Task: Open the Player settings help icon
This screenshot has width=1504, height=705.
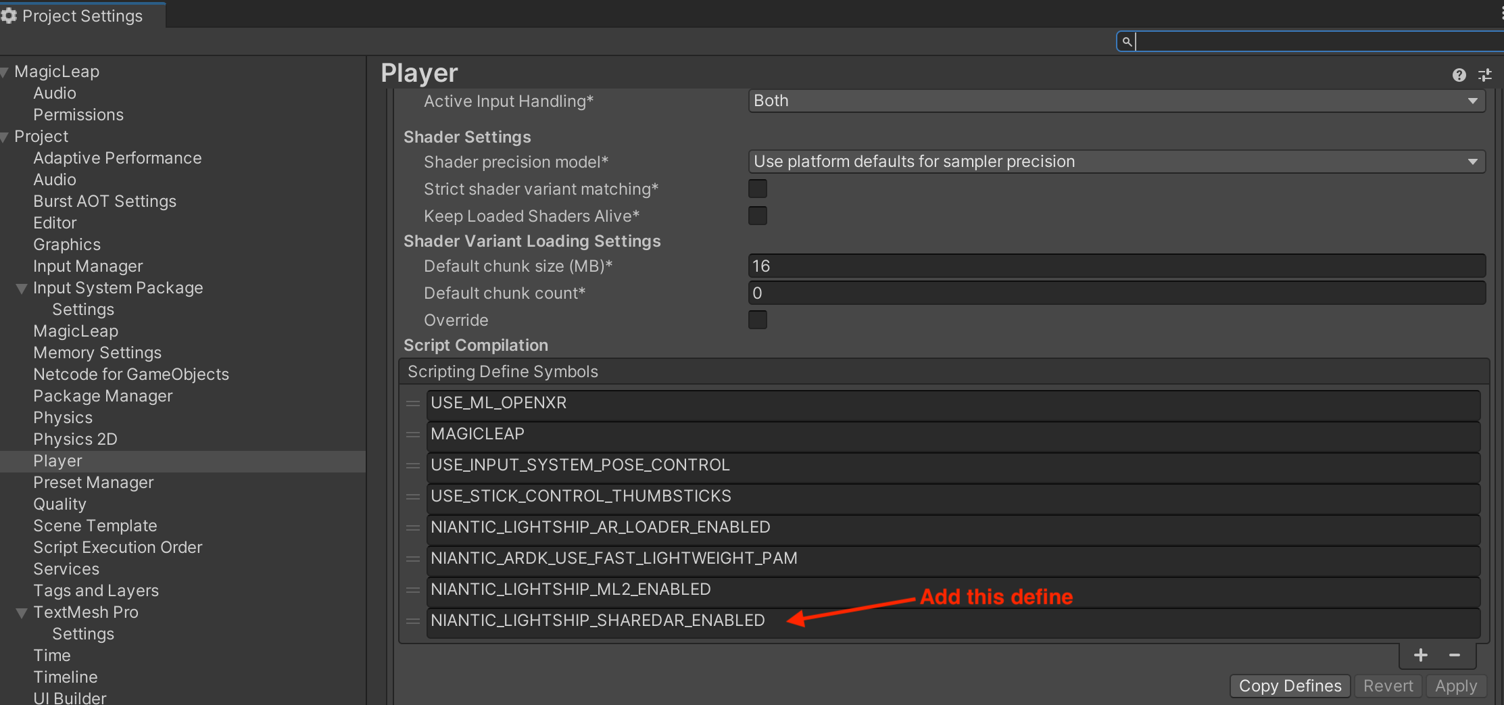Action: (x=1459, y=75)
